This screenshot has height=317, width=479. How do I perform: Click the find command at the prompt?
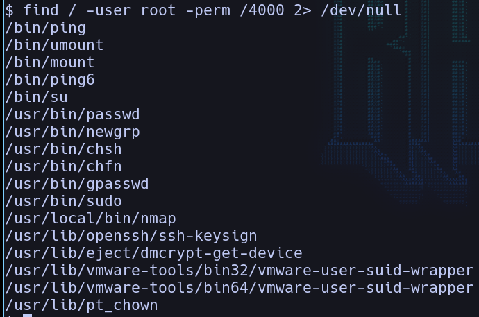(x=40, y=10)
